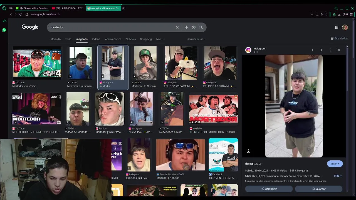356x200 pixels.
Task: Click the mortedor search input field
Action: [111, 27]
